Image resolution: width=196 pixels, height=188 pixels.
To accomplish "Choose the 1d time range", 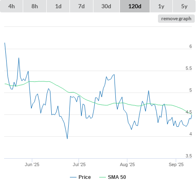I will coord(58,6).
